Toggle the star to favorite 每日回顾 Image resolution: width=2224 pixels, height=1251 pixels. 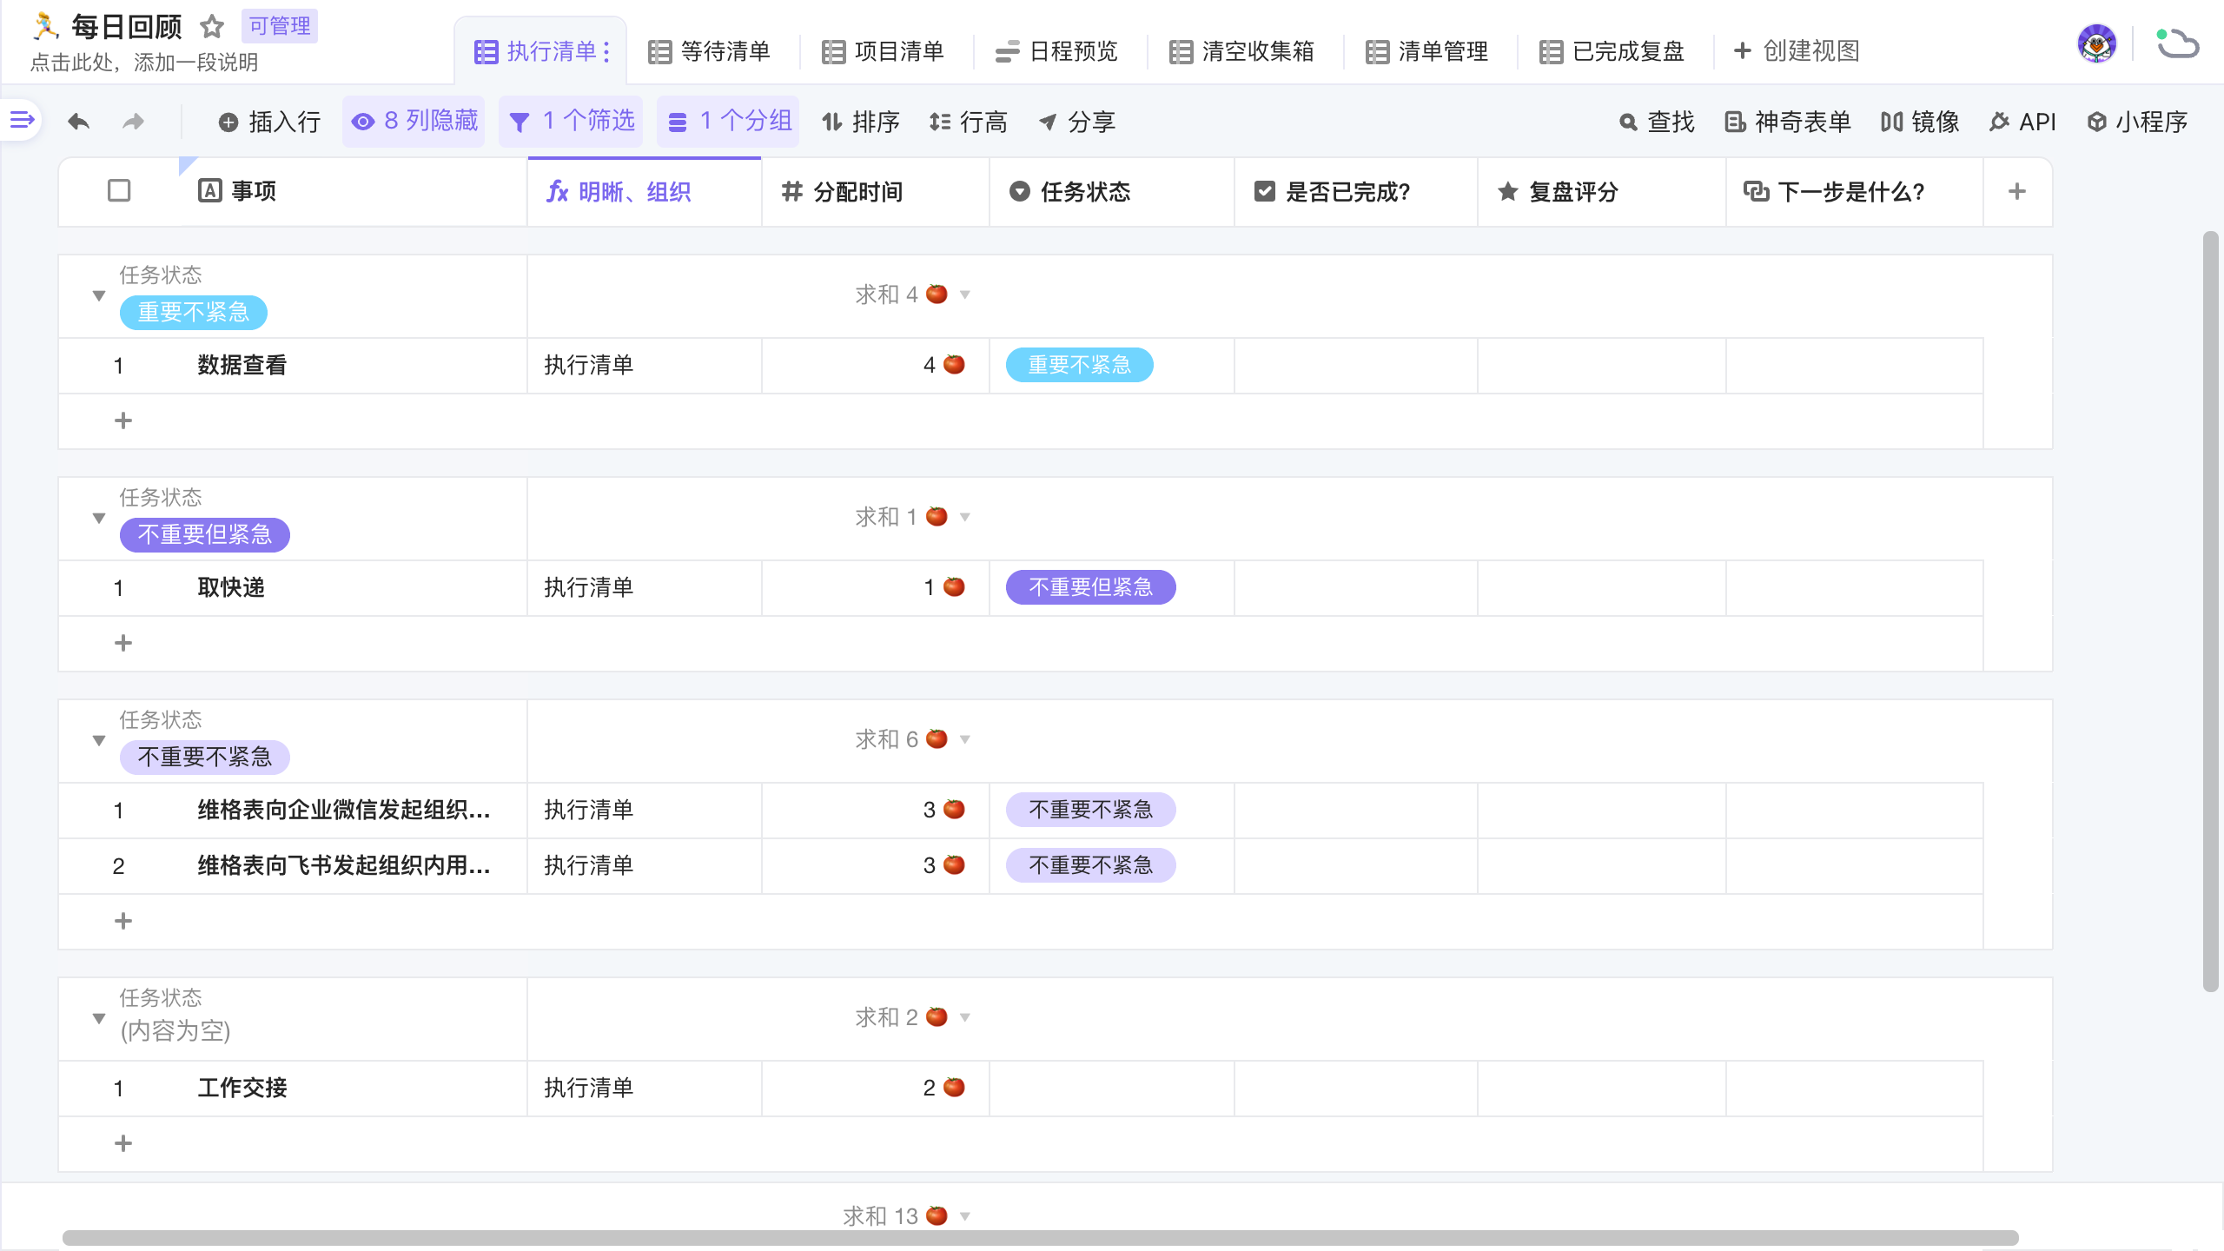pos(212,26)
